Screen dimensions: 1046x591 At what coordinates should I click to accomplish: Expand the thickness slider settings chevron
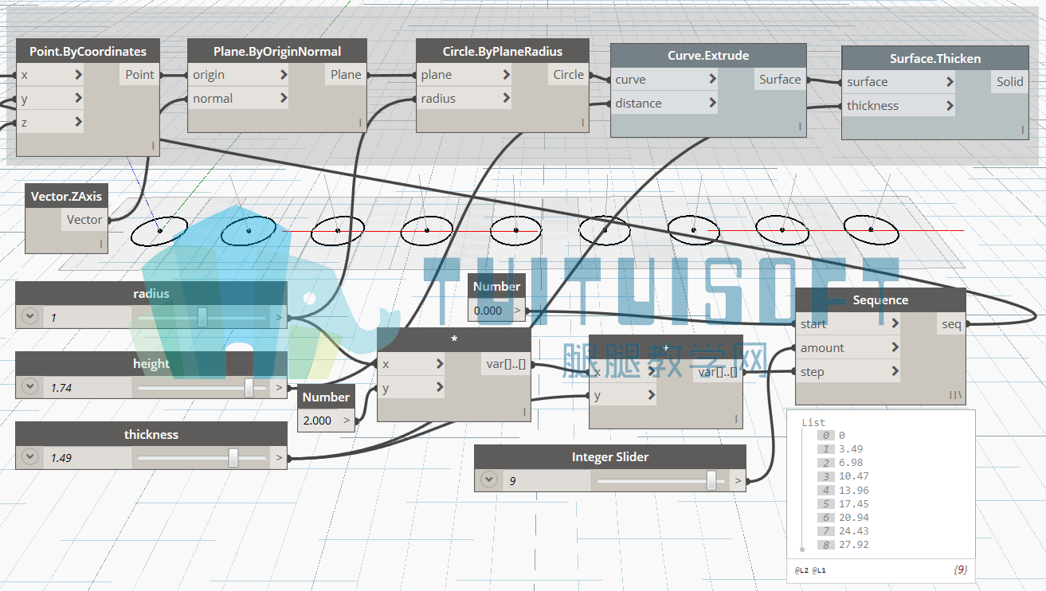pos(30,457)
